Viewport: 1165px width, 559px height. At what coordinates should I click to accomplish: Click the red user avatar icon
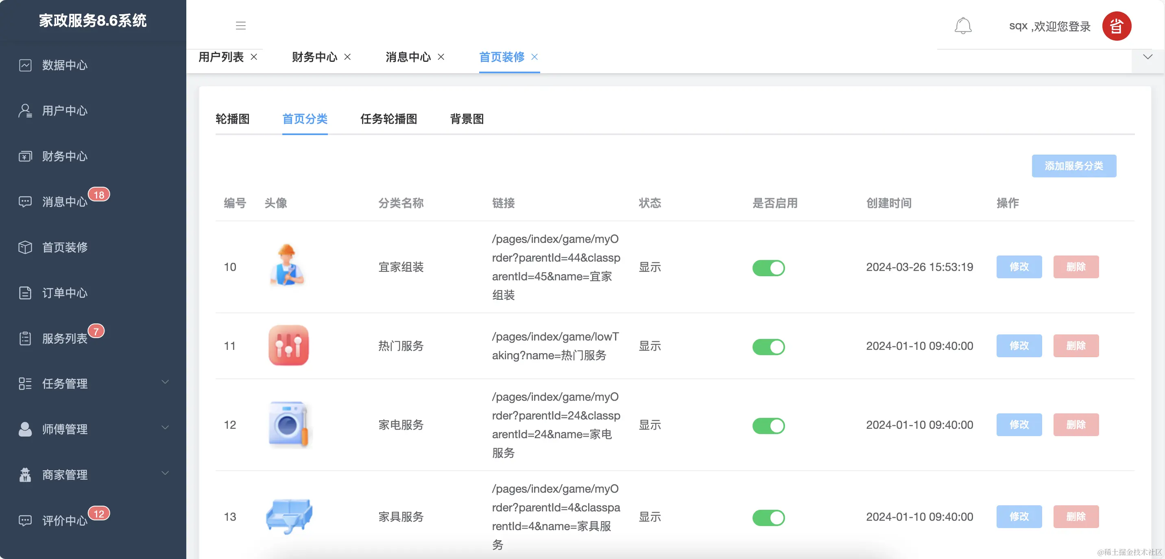[1116, 26]
